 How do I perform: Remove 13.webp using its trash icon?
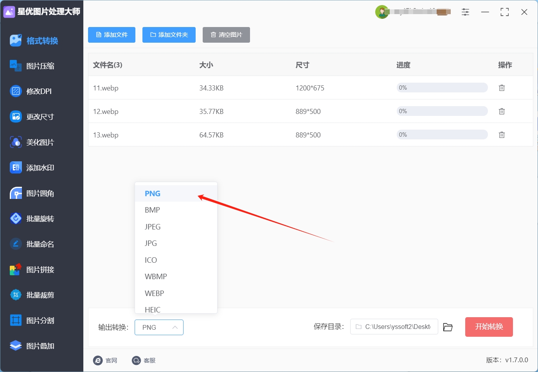pos(502,135)
